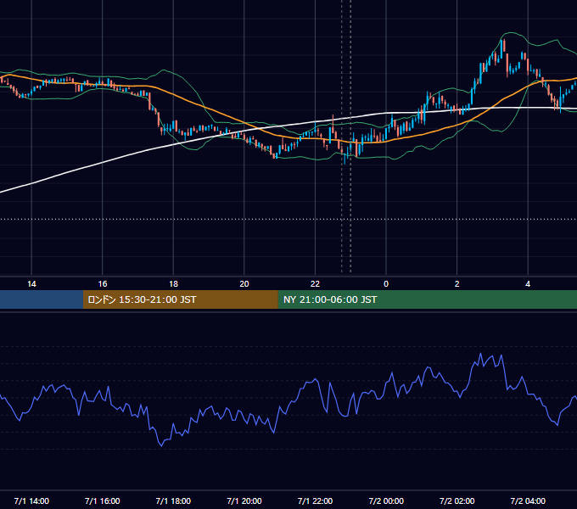Click time axis label 0

coord(386,284)
